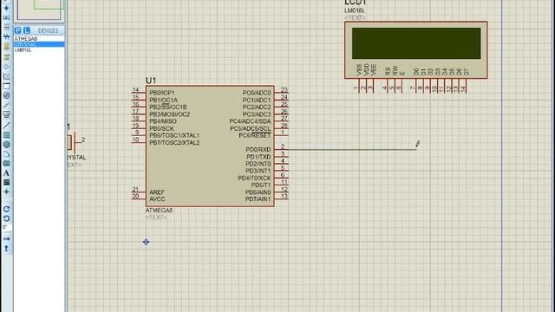
Task: Click the PB6/TOSC1/XTAL1 pin label
Action: coord(174,135)
